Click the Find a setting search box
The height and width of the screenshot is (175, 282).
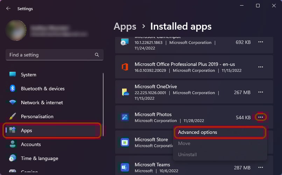coord(55,55)
